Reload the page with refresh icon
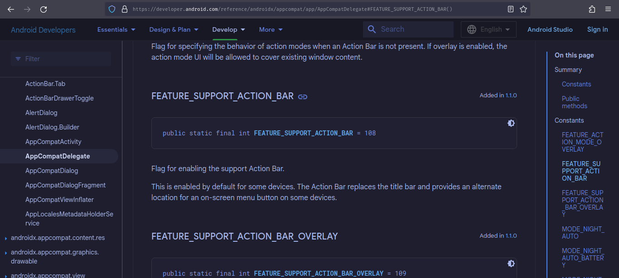Screen dimensions: 619x278 point(44,9)
